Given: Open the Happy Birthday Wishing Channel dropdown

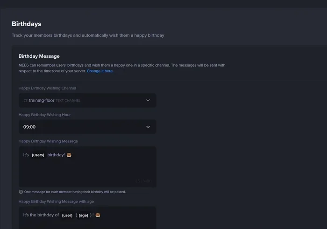Looking at the screenshot, I should point(87,100).
